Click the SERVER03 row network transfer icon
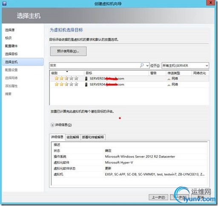The image size is (218, 206). tap(169, 79)
